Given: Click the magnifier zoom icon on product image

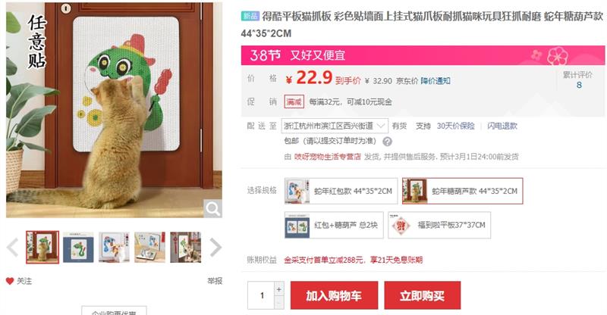Looking at the screenshot, I should pos(212,209).
